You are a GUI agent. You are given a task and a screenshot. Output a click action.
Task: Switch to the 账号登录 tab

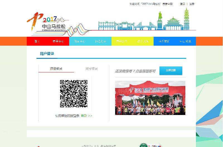click(91, 68)
